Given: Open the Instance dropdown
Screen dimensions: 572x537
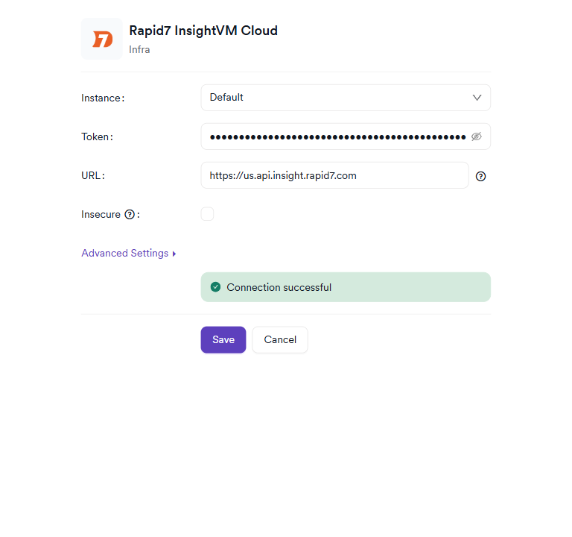Looking at the screenshot, I should 346,98.
